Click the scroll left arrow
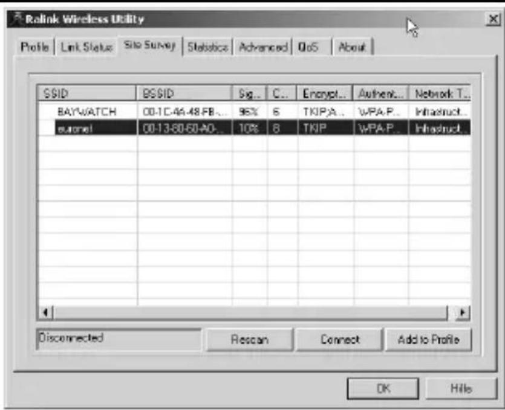This screenshot has height=410, width=505. pos(46,312)
